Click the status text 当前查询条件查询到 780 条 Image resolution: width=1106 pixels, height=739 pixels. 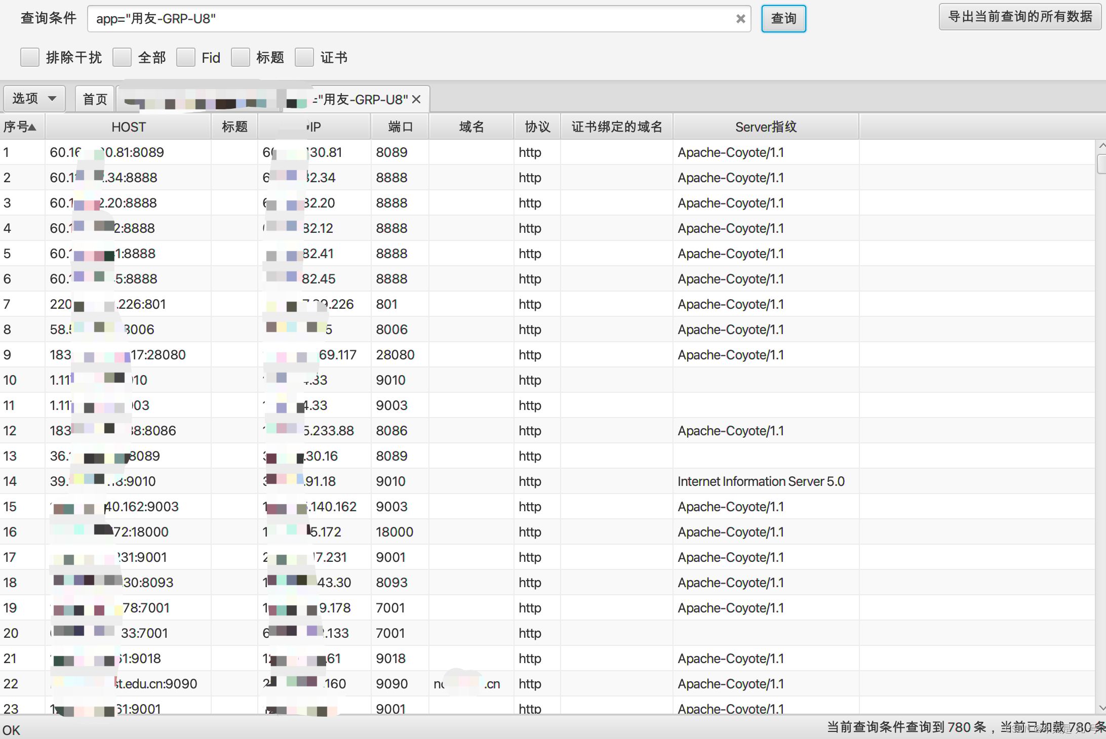(906, 727)
